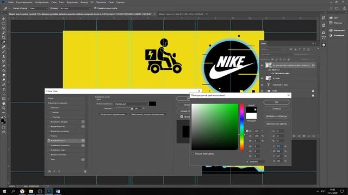This screenshot has height=195, width=348.
Task: Open the Image (Изображение) menu
Action: [x=42, y=2]
